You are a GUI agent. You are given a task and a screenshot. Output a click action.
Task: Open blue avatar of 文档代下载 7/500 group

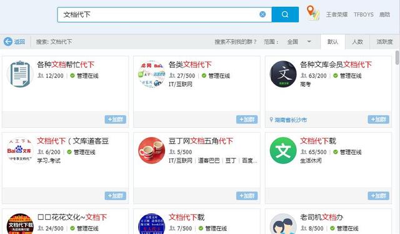coord(151,224)
